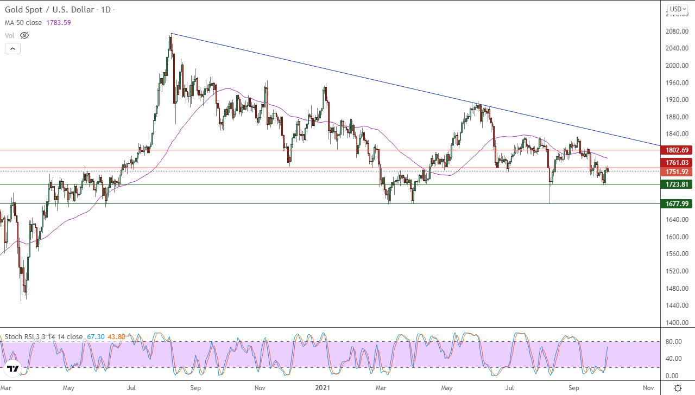
Task: Click the 1560.00 price axis label
Action: click(x=677, y=254)
